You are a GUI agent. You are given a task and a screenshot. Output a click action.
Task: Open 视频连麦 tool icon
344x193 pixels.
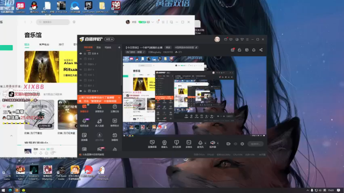click(x=84, y=123)
